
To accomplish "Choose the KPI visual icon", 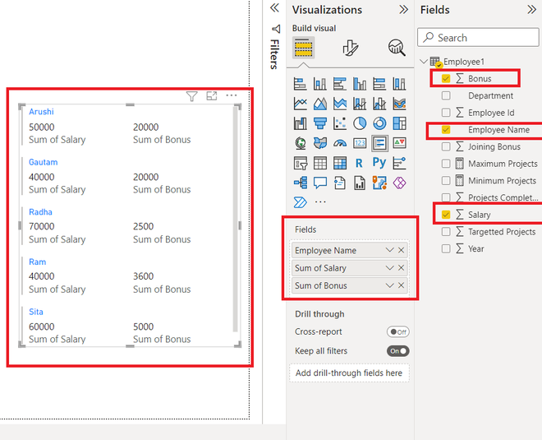I will 399,143.
